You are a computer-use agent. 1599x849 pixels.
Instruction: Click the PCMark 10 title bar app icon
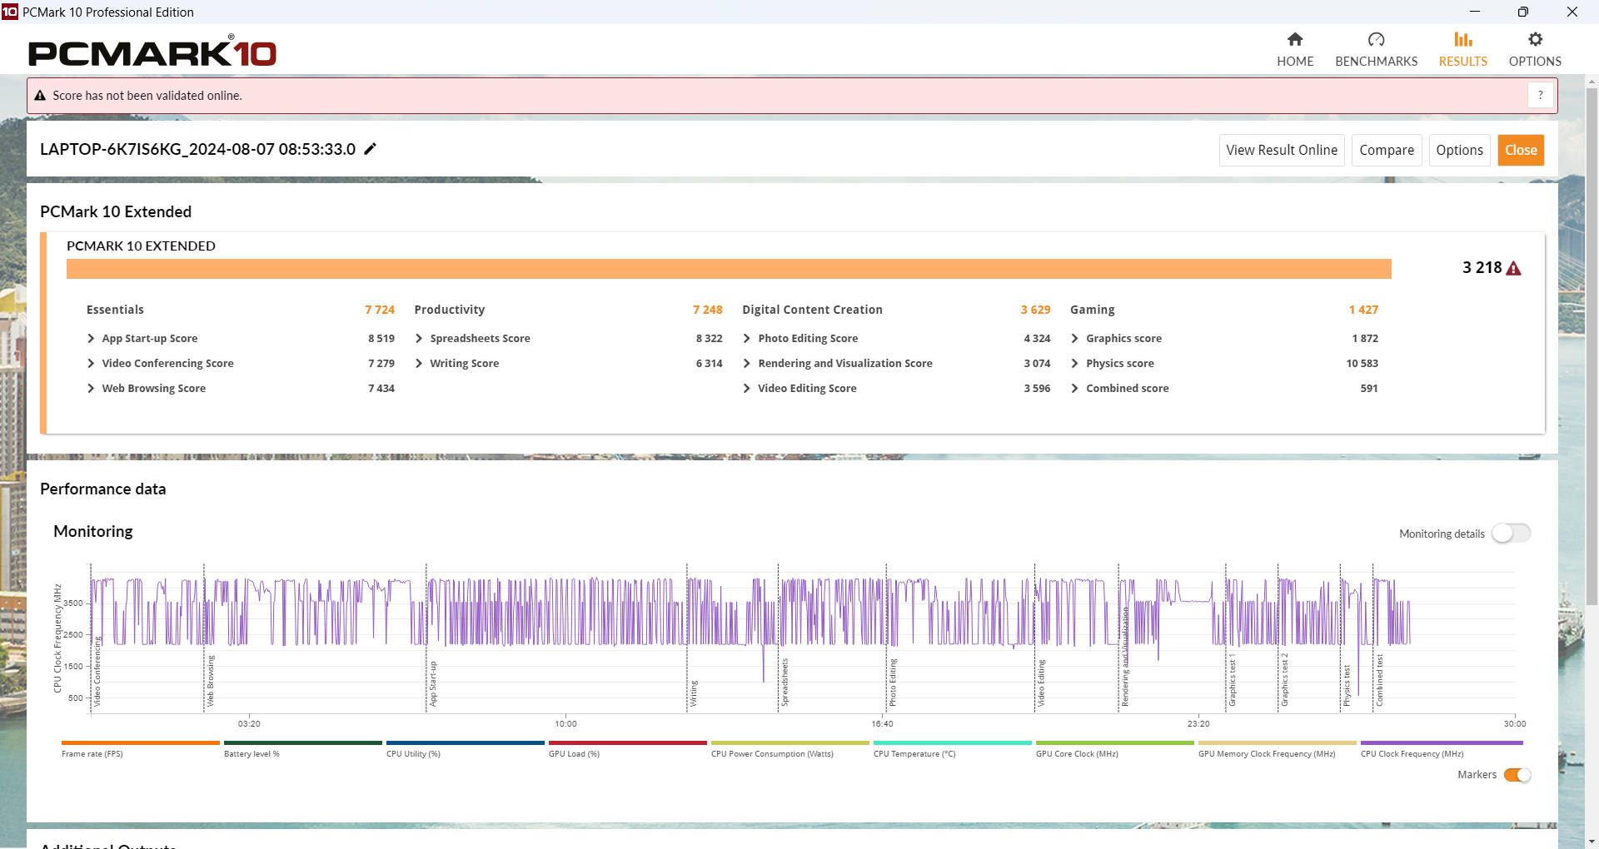pyautogui.click(x=10, y=12)
